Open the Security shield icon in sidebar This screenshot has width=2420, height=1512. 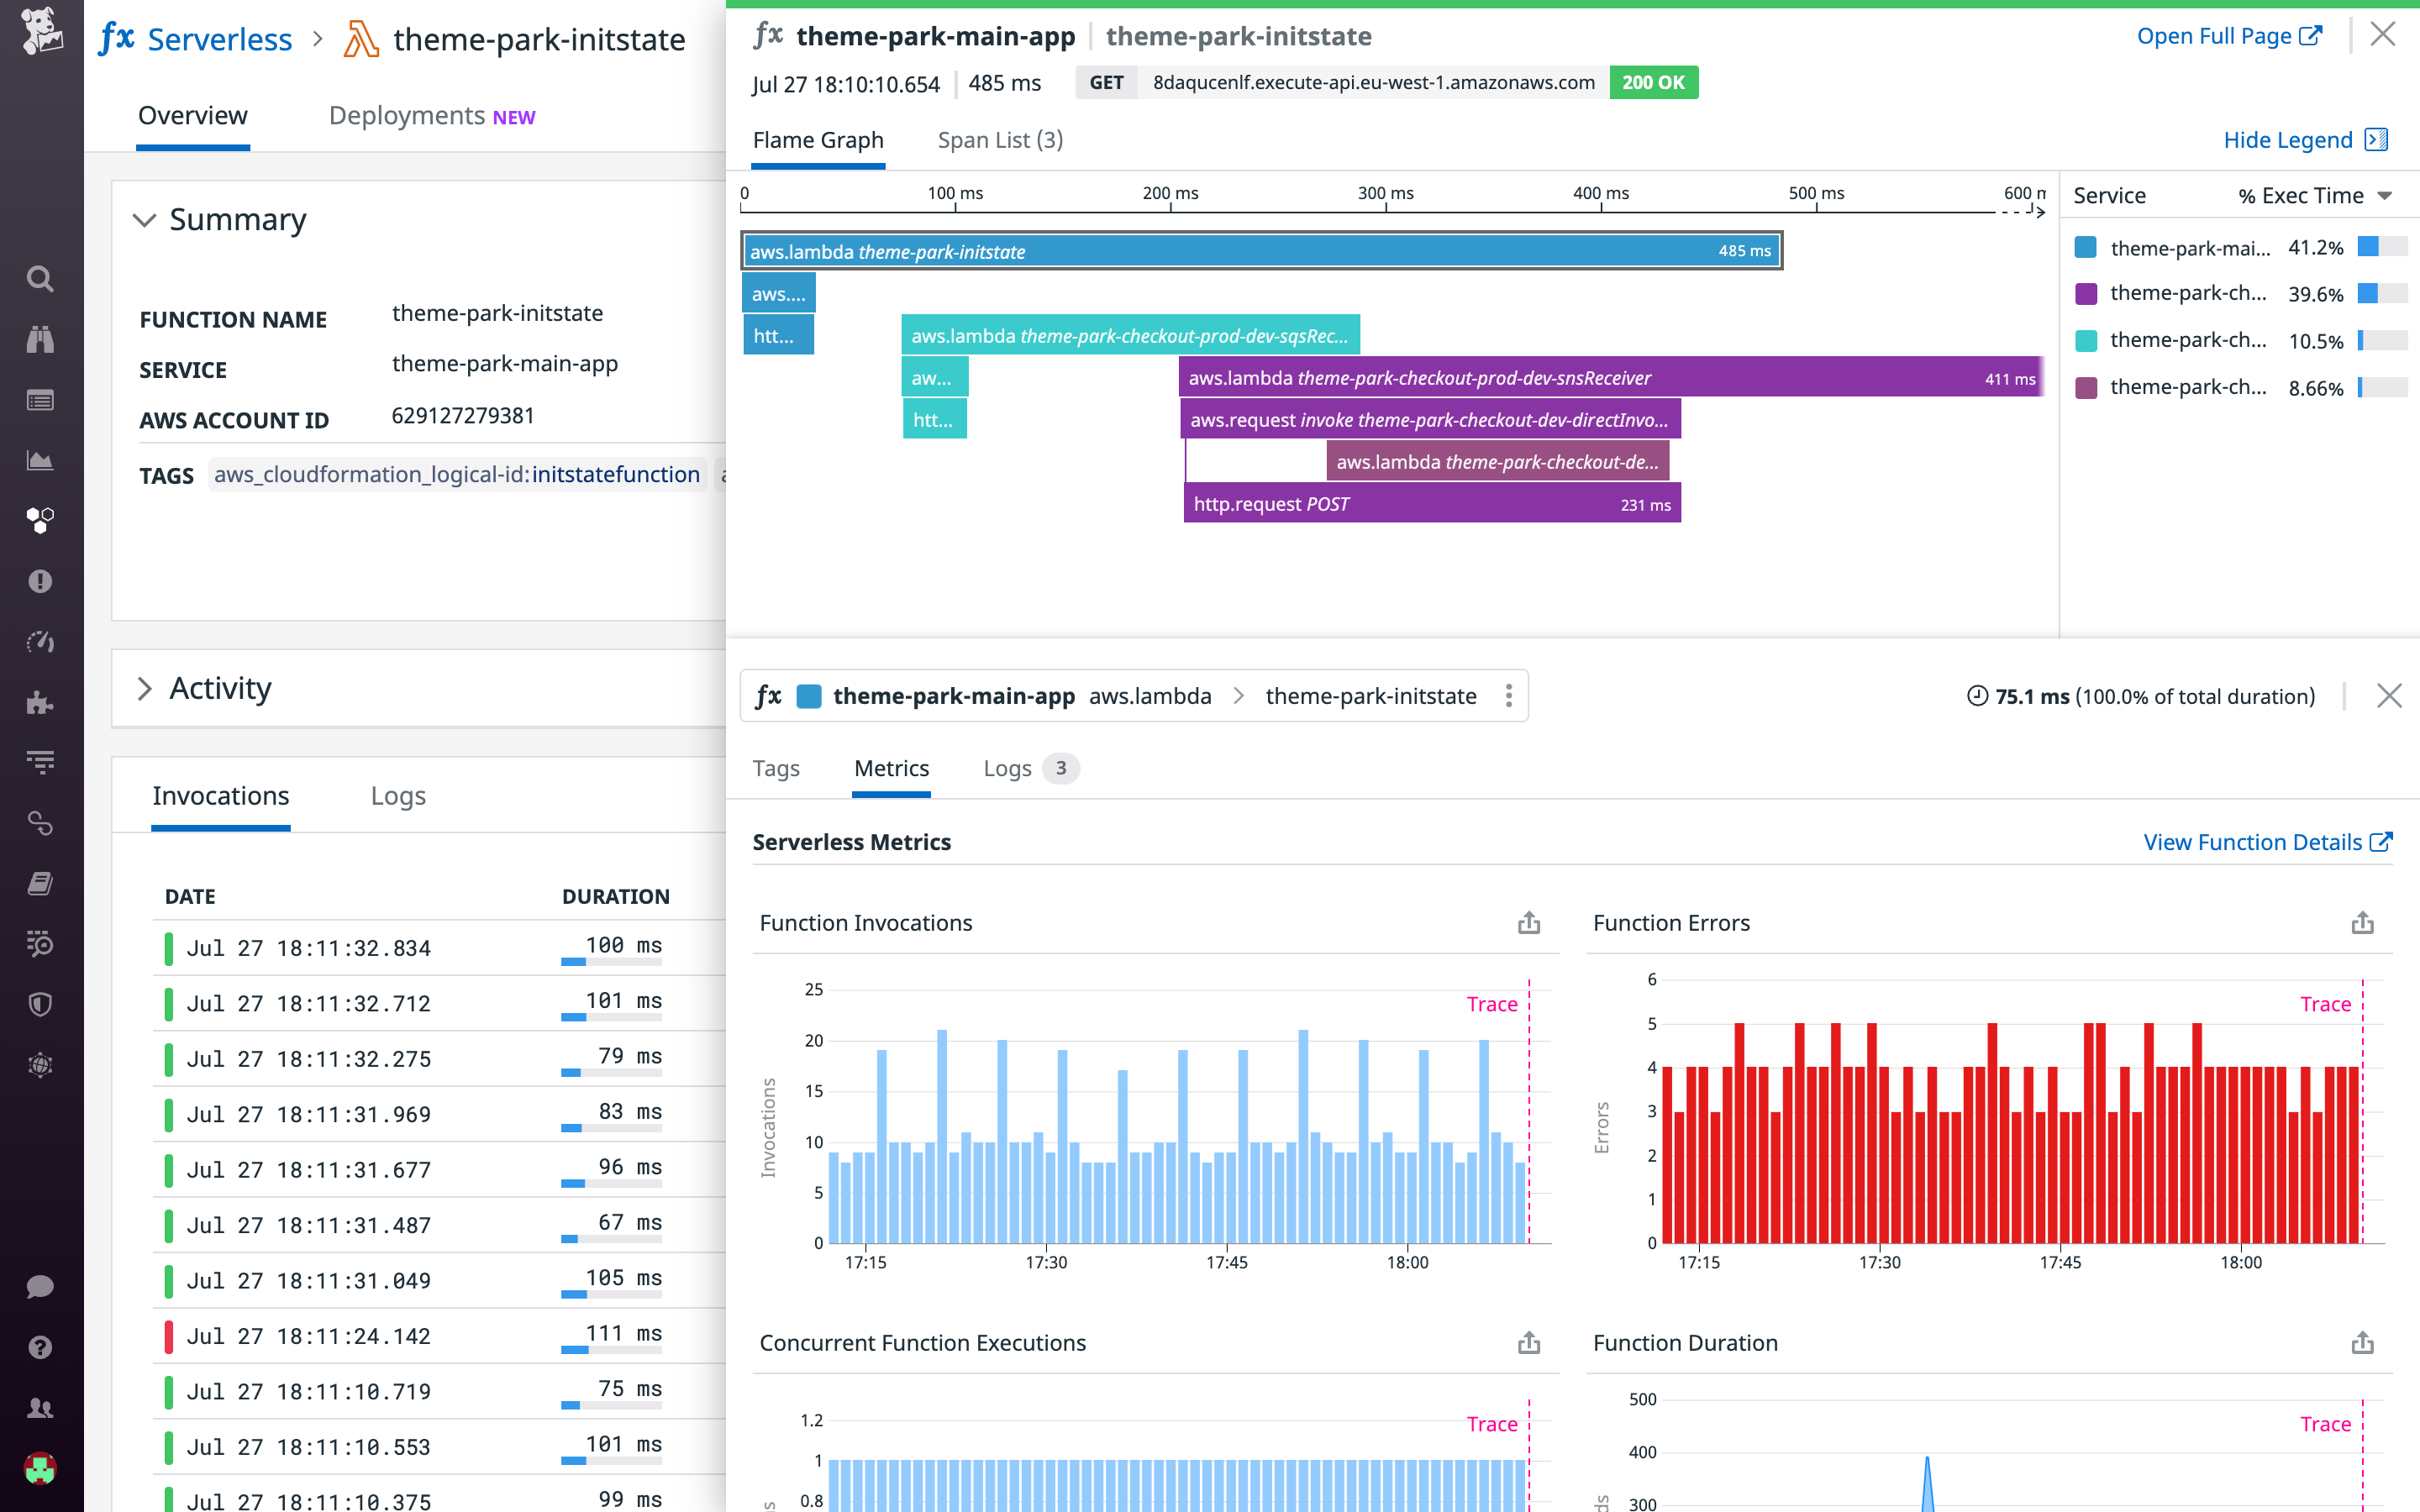(40, 1004)
